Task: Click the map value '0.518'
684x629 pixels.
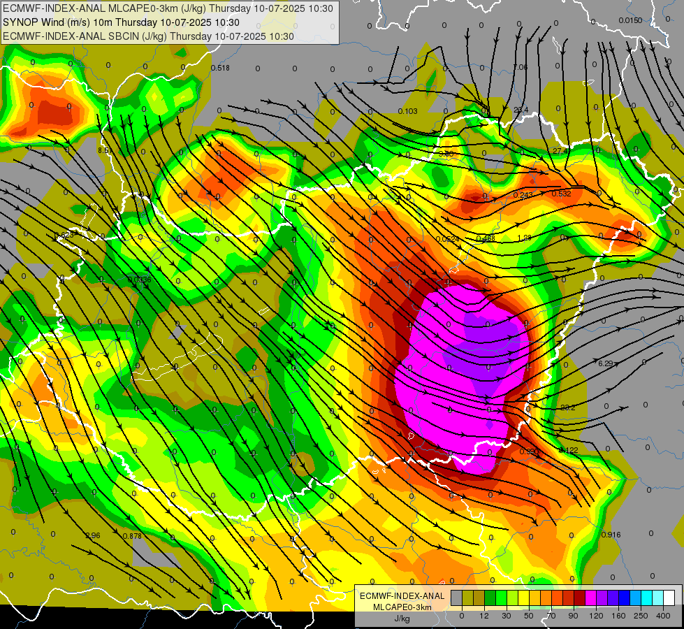Action: [220, 68]
